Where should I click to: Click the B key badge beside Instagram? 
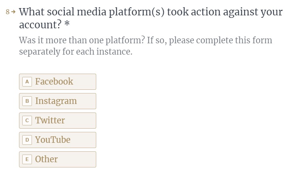27,101
